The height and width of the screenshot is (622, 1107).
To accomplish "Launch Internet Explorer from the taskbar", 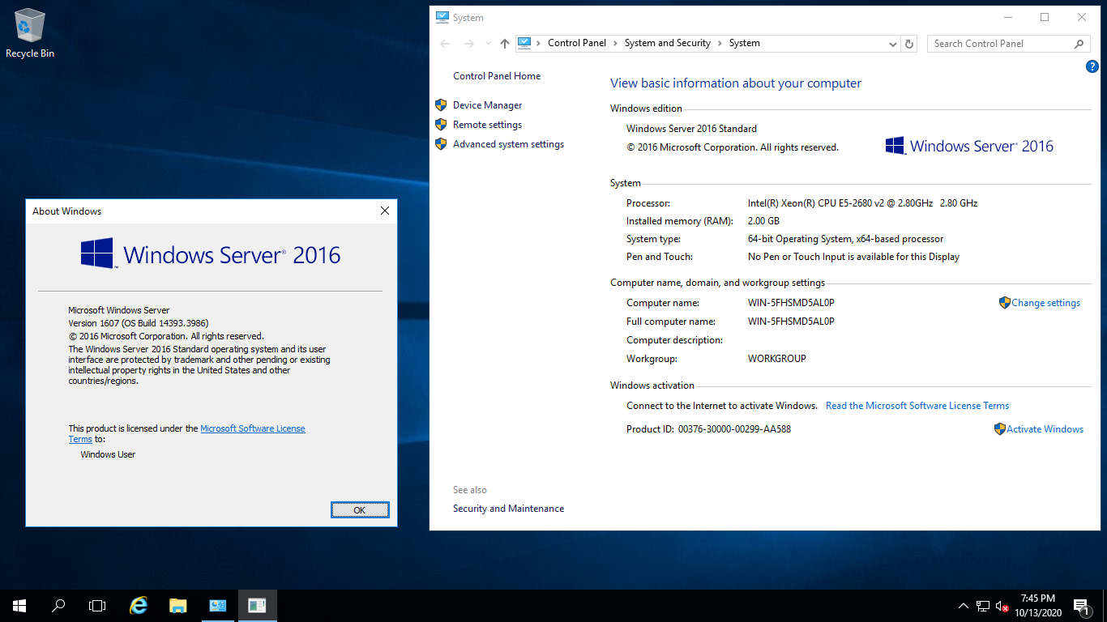I will pos(139,605).
